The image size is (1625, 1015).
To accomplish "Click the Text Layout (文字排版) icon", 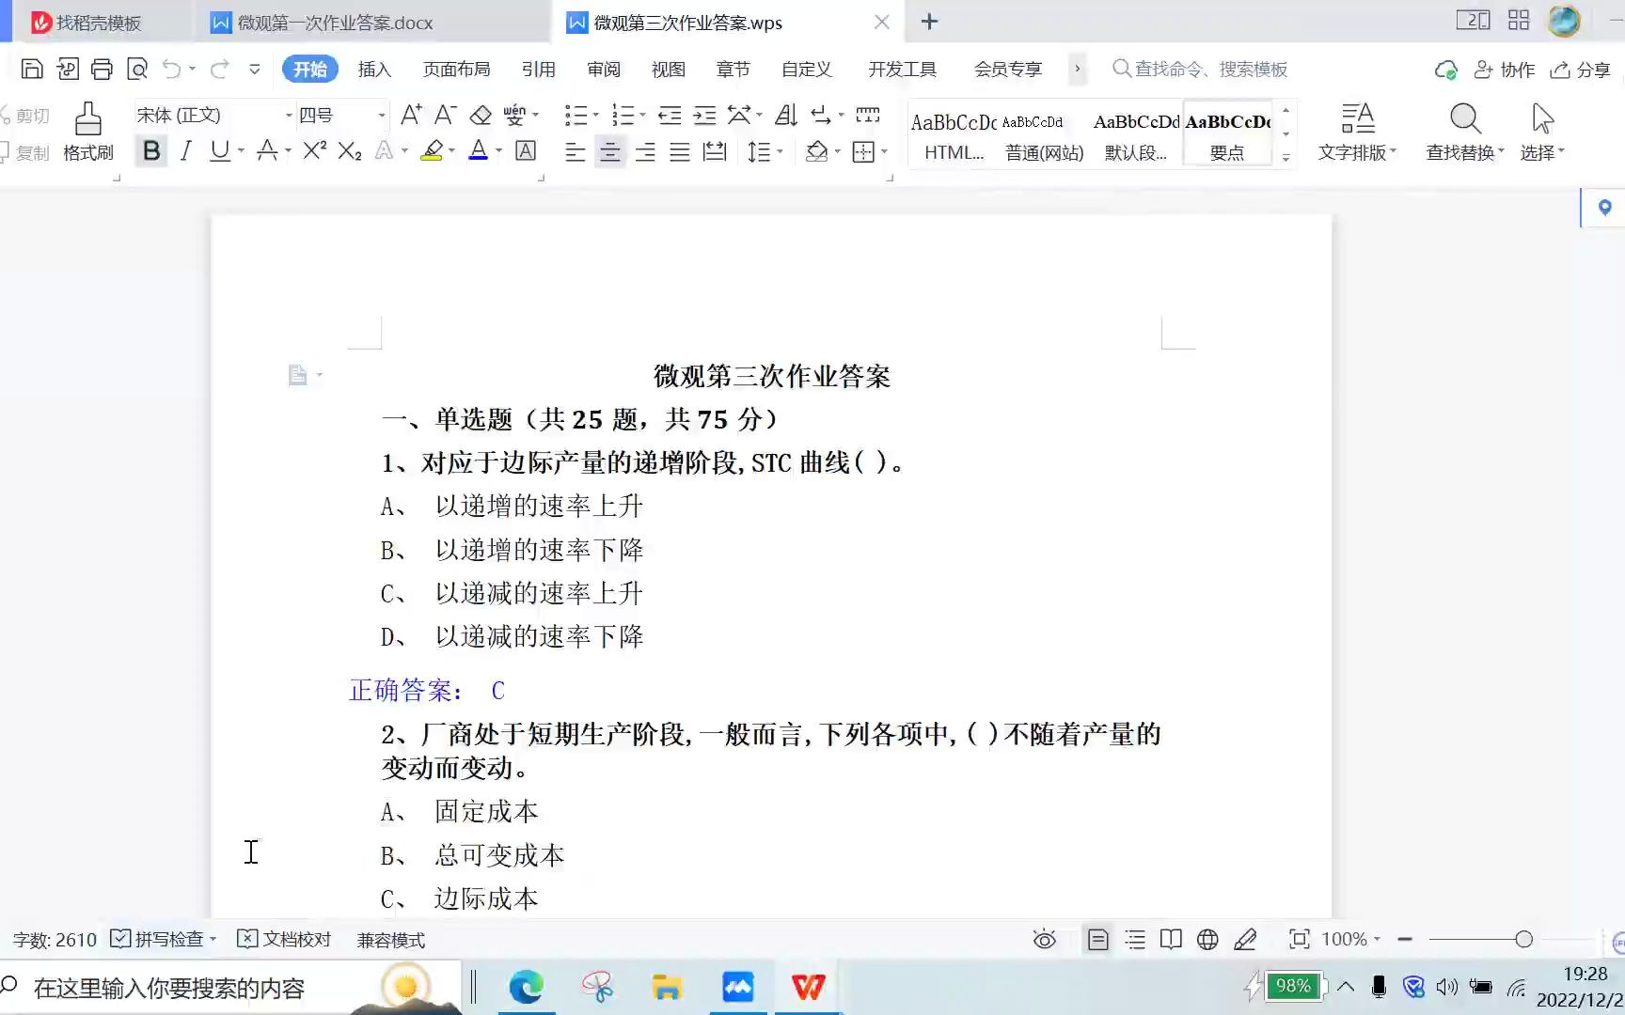I will [x=1357, y=132].
